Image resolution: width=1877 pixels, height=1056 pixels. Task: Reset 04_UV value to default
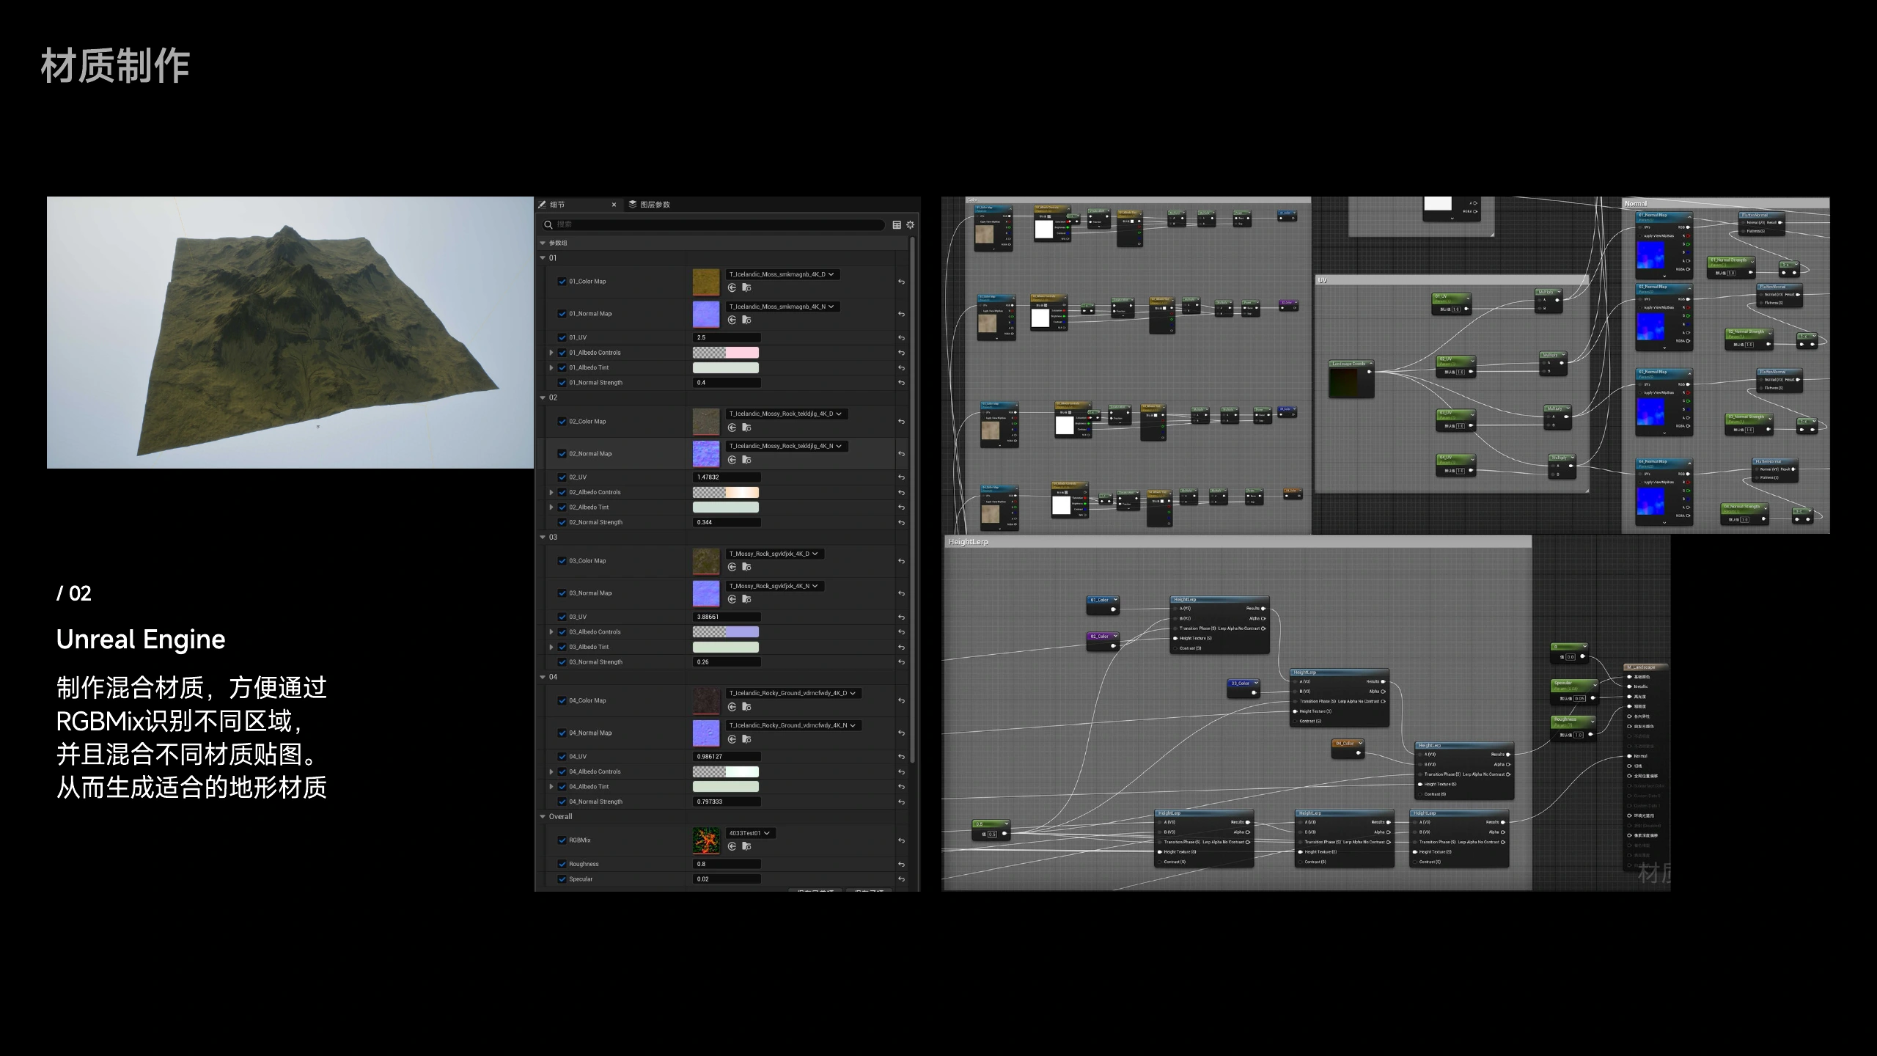[901, 757]
